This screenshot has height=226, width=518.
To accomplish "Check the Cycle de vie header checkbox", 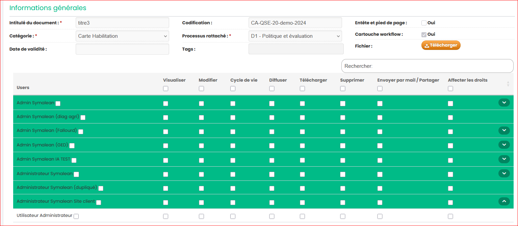I will click(233, 88).
